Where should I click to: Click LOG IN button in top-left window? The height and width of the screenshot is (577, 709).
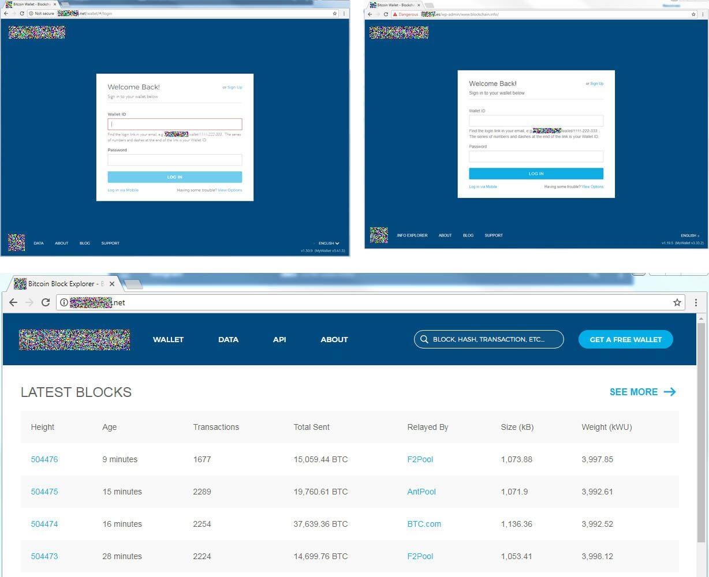point(175,177)
